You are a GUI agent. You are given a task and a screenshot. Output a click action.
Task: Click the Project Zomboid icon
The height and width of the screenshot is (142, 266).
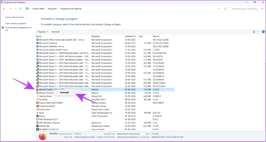[37, 106]
